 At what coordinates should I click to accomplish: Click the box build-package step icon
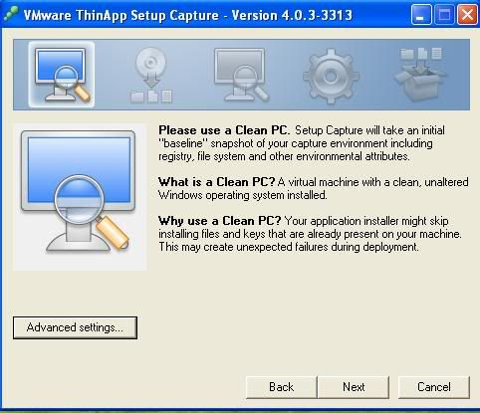click(420, 75)
